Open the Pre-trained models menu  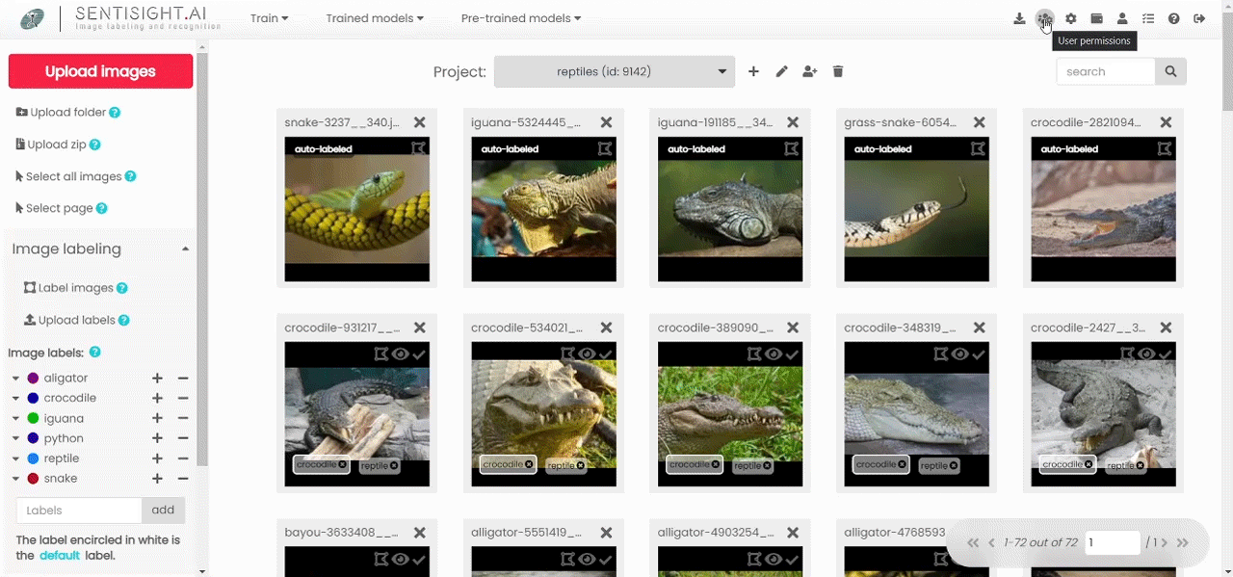click(x=521, y=18)
